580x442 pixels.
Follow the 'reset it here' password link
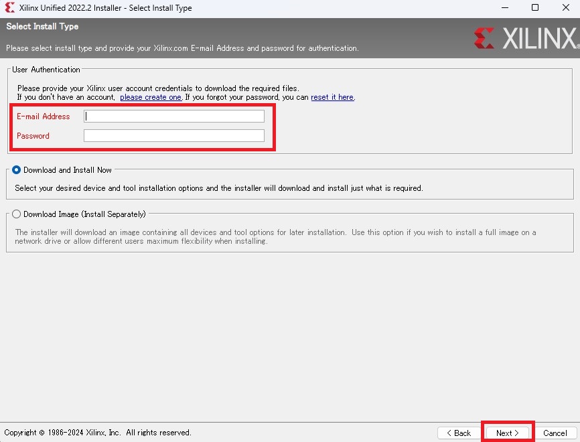(x=332, y=97)
